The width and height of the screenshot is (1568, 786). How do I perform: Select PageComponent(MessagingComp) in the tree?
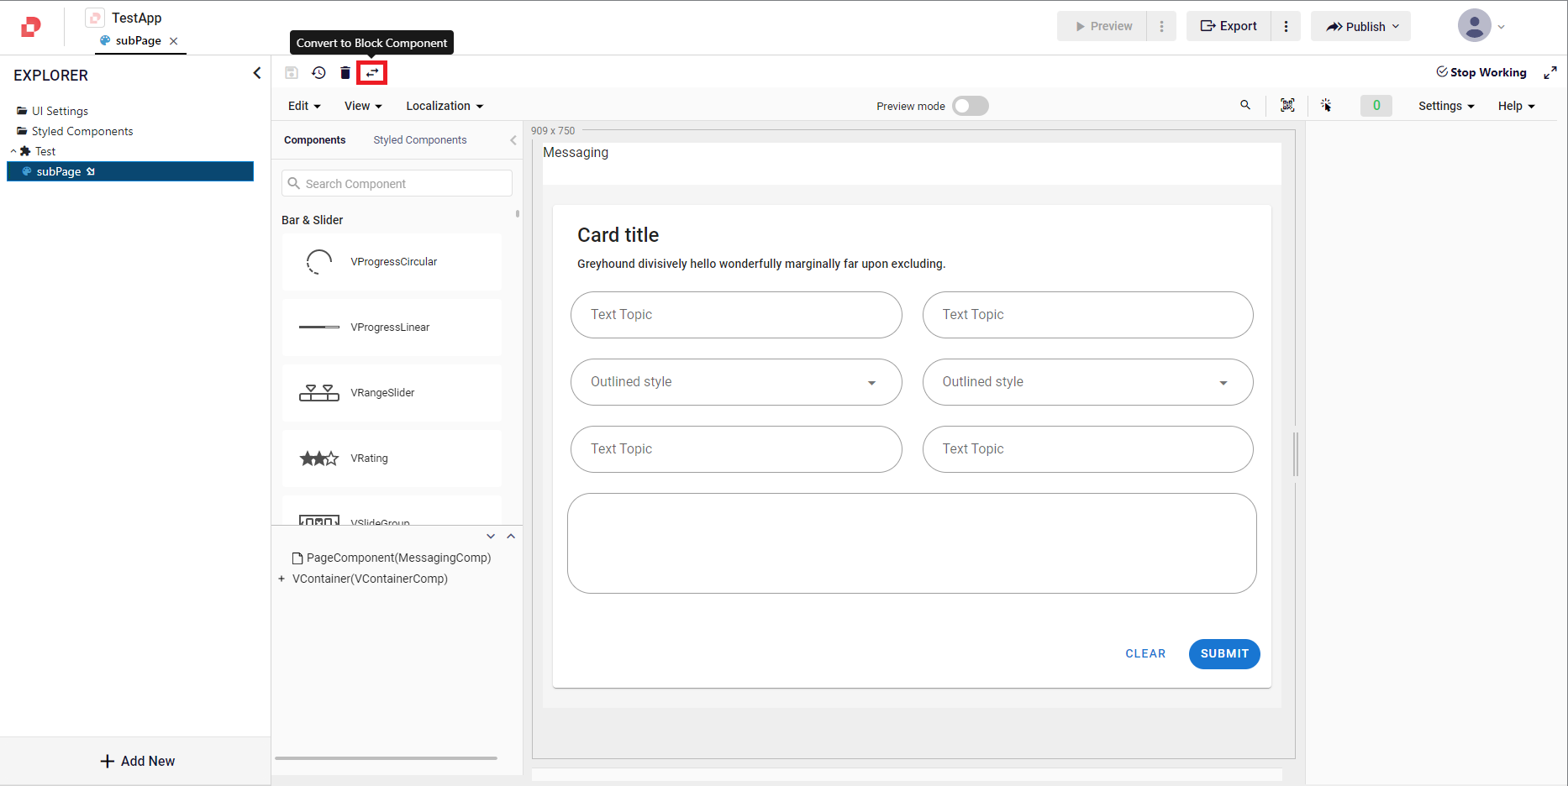[x=392, y=558]
